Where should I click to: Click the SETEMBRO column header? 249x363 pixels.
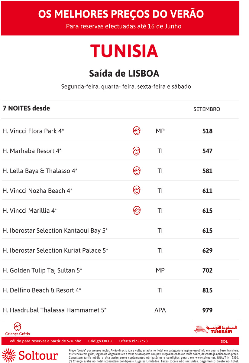pos(207,109)
